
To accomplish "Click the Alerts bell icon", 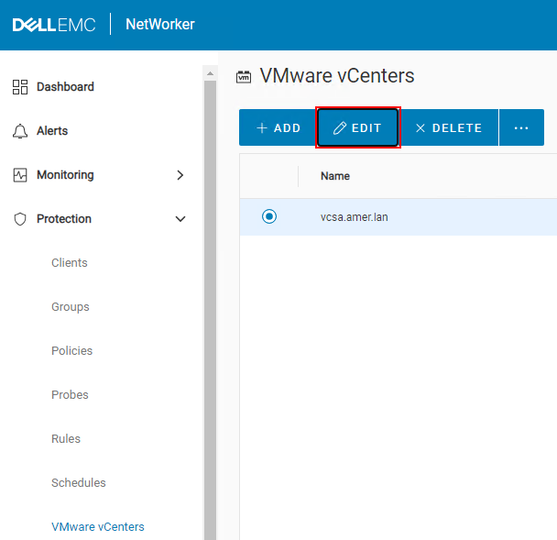I will [x=20, y=131].
